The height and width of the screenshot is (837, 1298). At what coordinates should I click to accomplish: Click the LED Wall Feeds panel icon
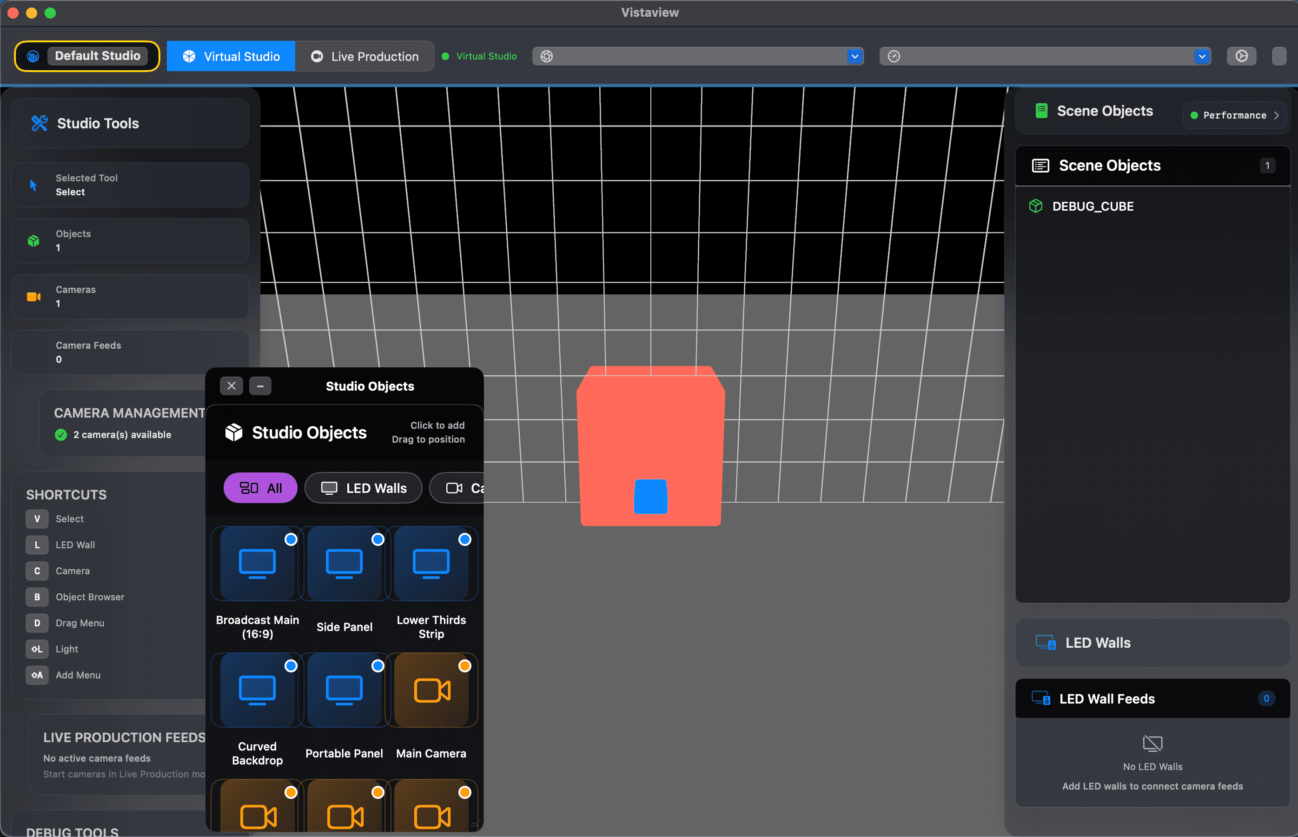coord(1040,698)
